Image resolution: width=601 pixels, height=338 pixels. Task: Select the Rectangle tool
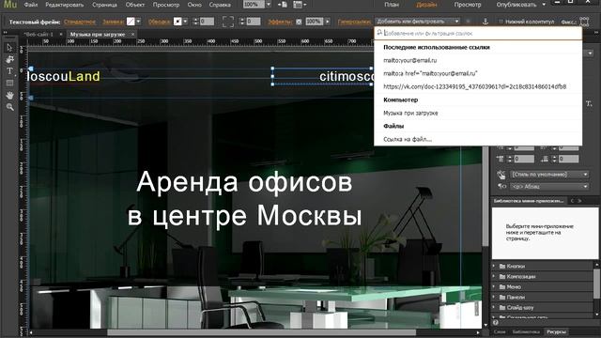(x=9, y=84)
